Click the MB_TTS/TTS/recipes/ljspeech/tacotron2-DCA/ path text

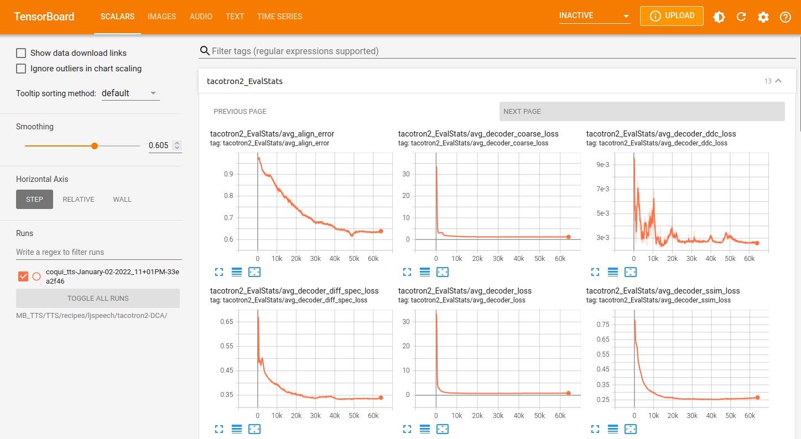tap(92, 316)
